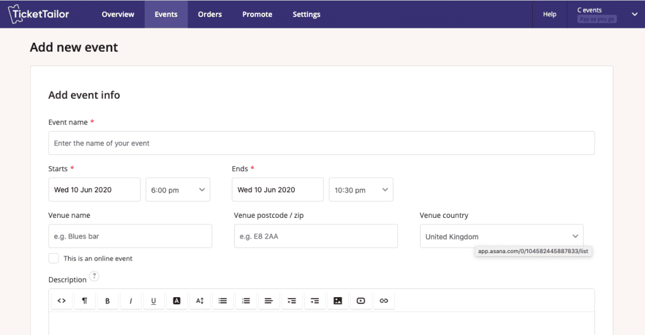The image size is (645, 335).
Task: Open the 6:00 pm start time dropdown
Action: click(x=178, y=190)
